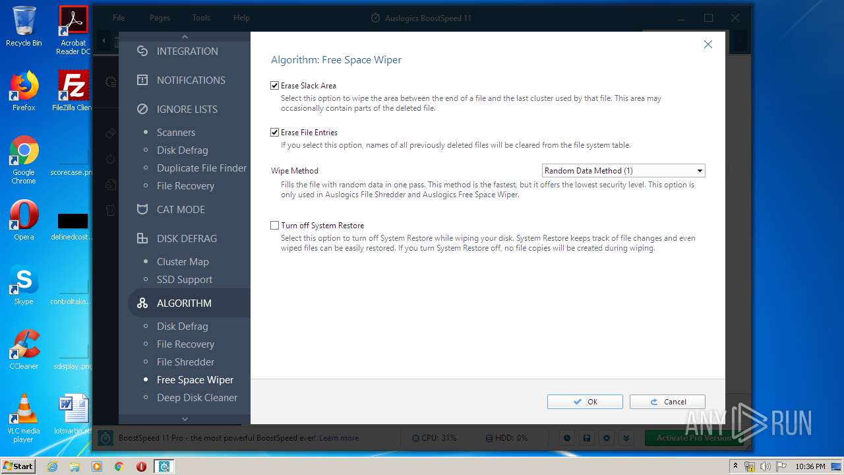Select File Recovery under Ignore Lists

coord(185,185)
